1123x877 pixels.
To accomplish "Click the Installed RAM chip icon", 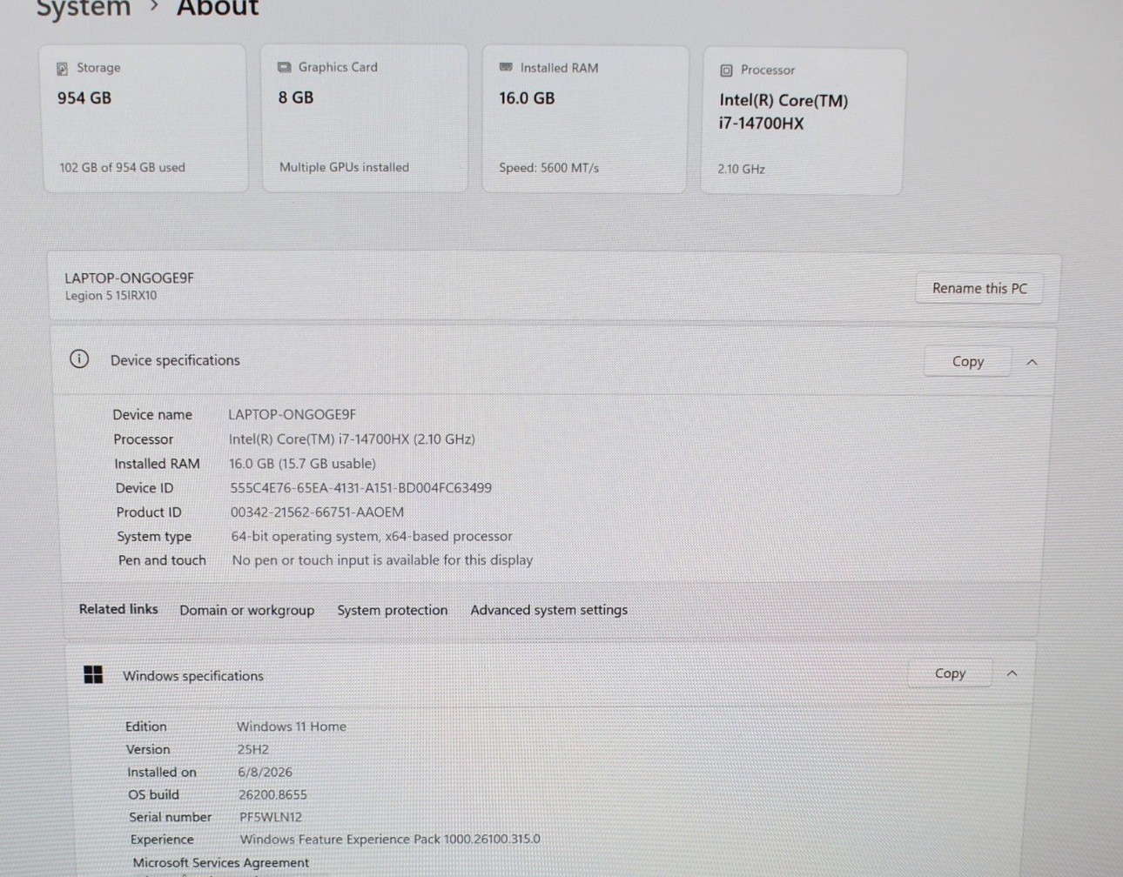I will [506, 67].
